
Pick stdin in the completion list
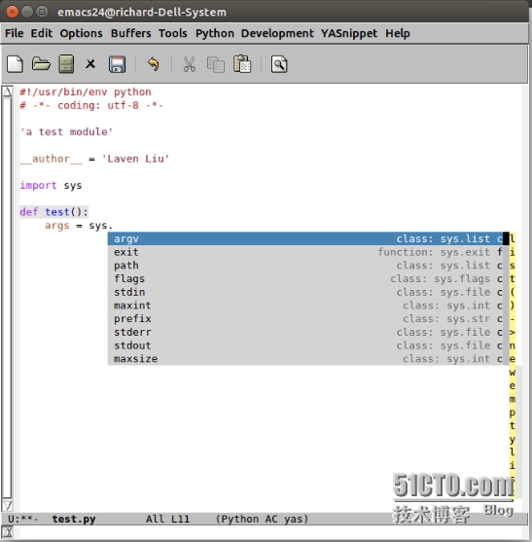click(x=305, y=292)
